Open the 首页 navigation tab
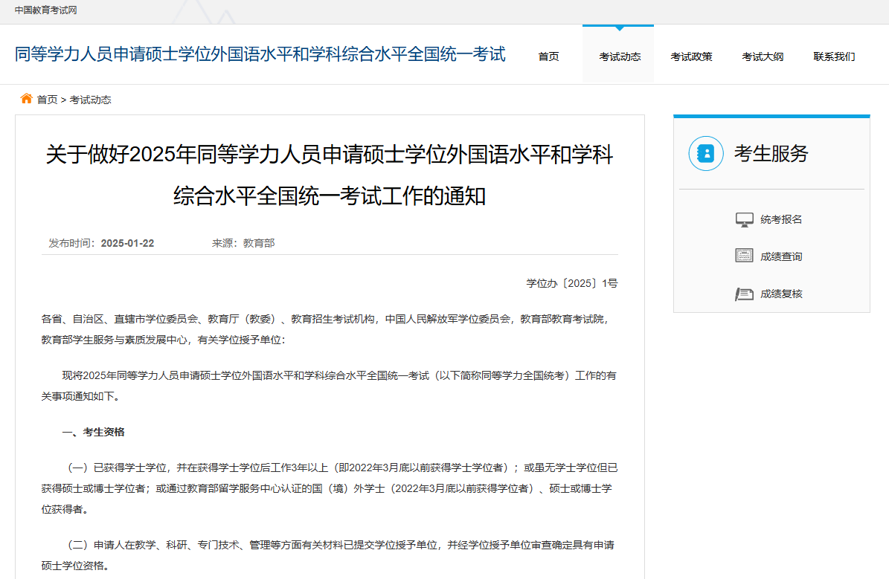This screenshot has height=579, width=889. tap(548, 56)
